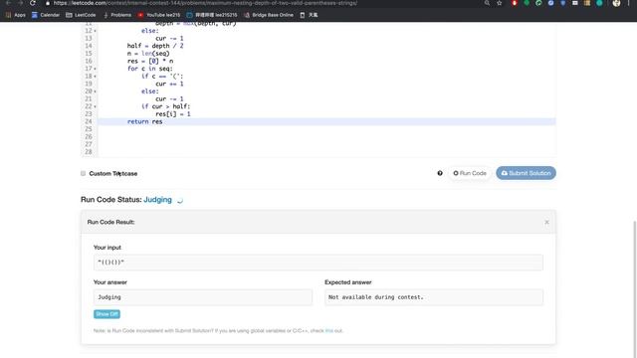Open the blue circle browser extension
This screenshot has width=637, height=358.
pos(550,3)
